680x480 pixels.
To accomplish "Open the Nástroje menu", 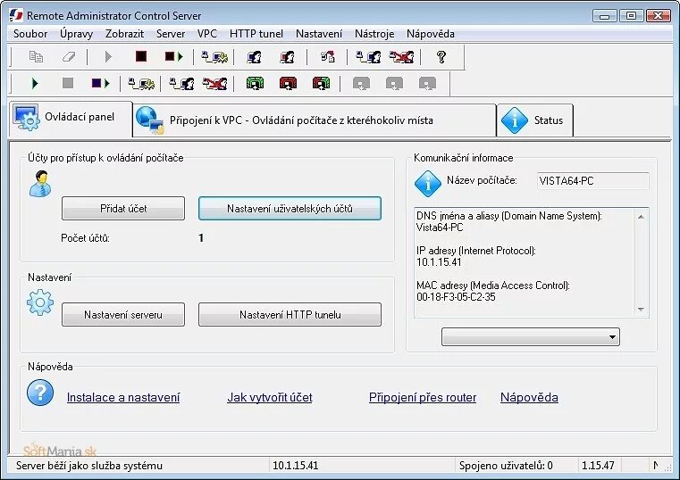I will (374, 34).
